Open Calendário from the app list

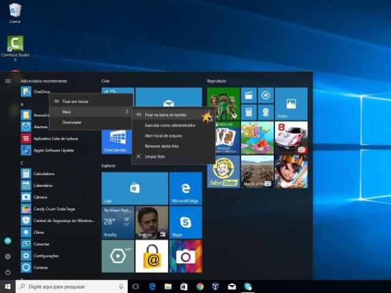click(37, 186)
